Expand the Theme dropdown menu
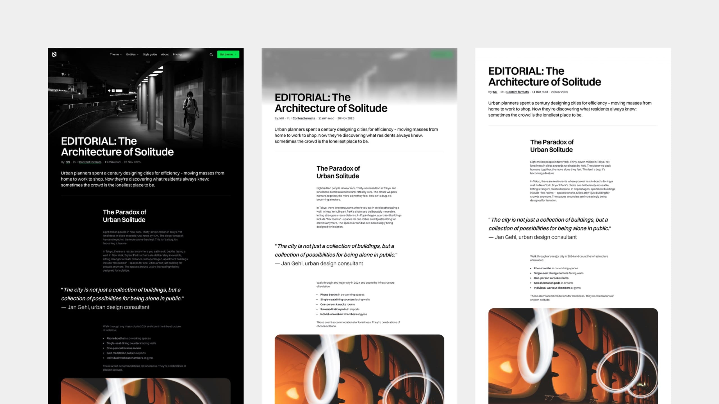Screen dimensions: 719x404 pyautogui.click(x=116, y=54)
